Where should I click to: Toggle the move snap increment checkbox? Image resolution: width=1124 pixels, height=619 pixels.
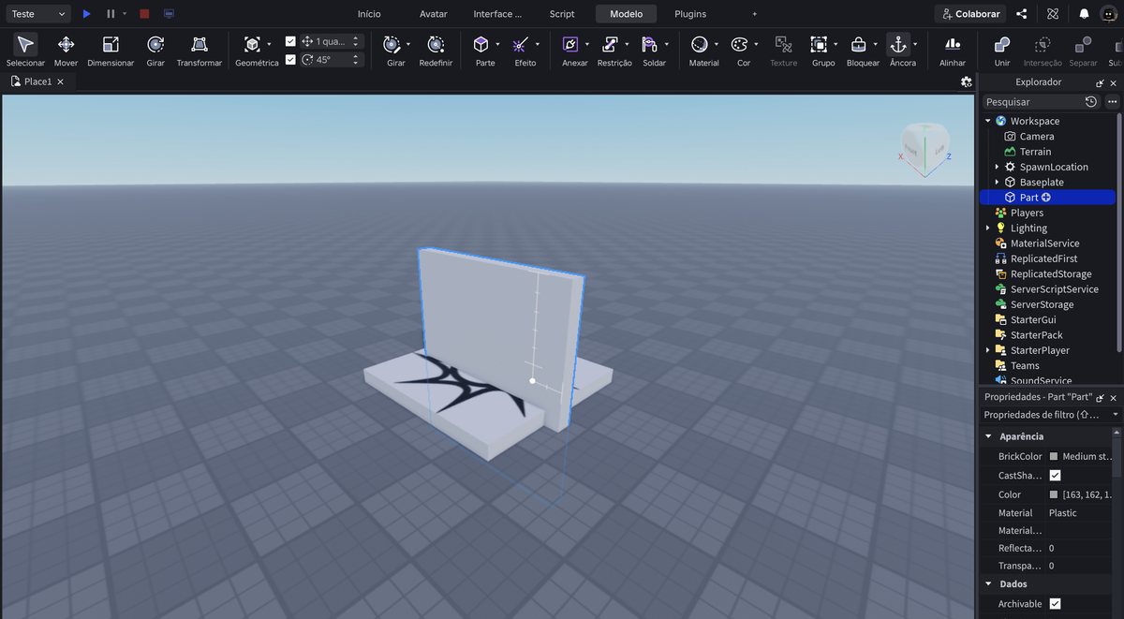[290, 41]
